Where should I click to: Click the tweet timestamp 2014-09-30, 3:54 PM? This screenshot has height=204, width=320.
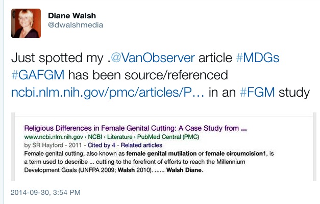point(45,194)
